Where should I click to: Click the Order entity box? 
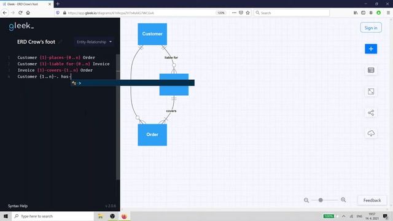152,135
